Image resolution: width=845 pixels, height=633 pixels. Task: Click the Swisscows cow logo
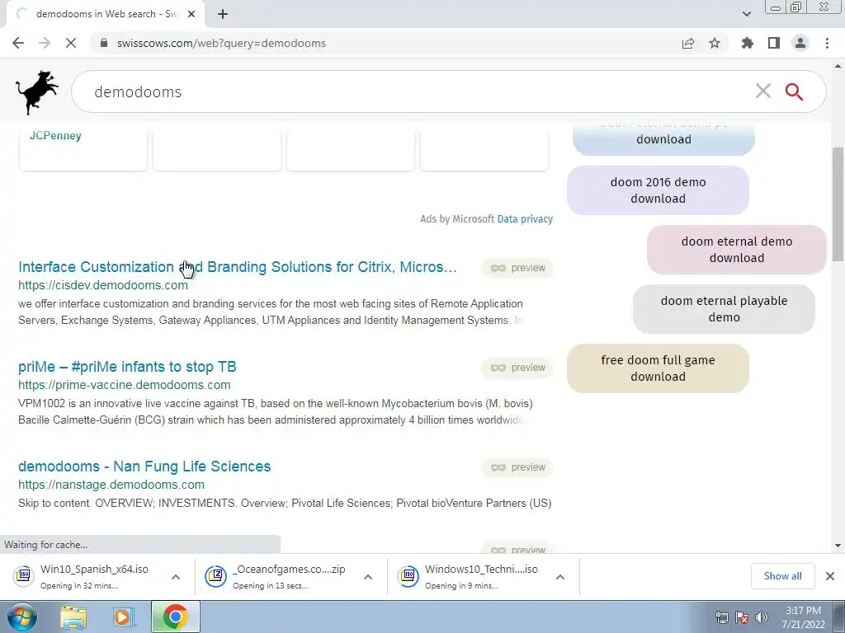pos(36,92)
